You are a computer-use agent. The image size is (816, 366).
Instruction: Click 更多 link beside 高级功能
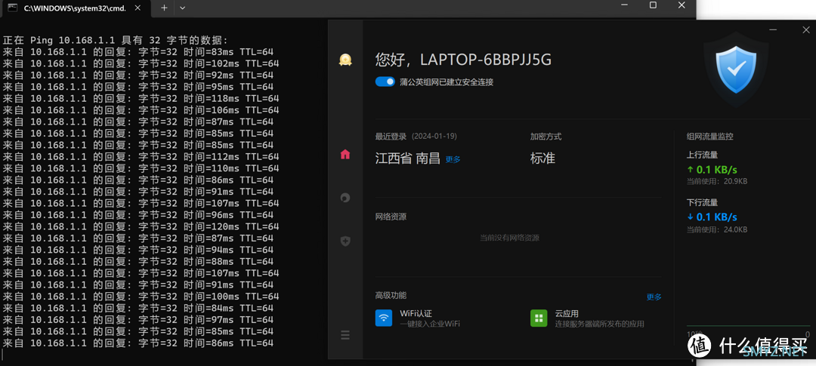(x=654, y=297)
